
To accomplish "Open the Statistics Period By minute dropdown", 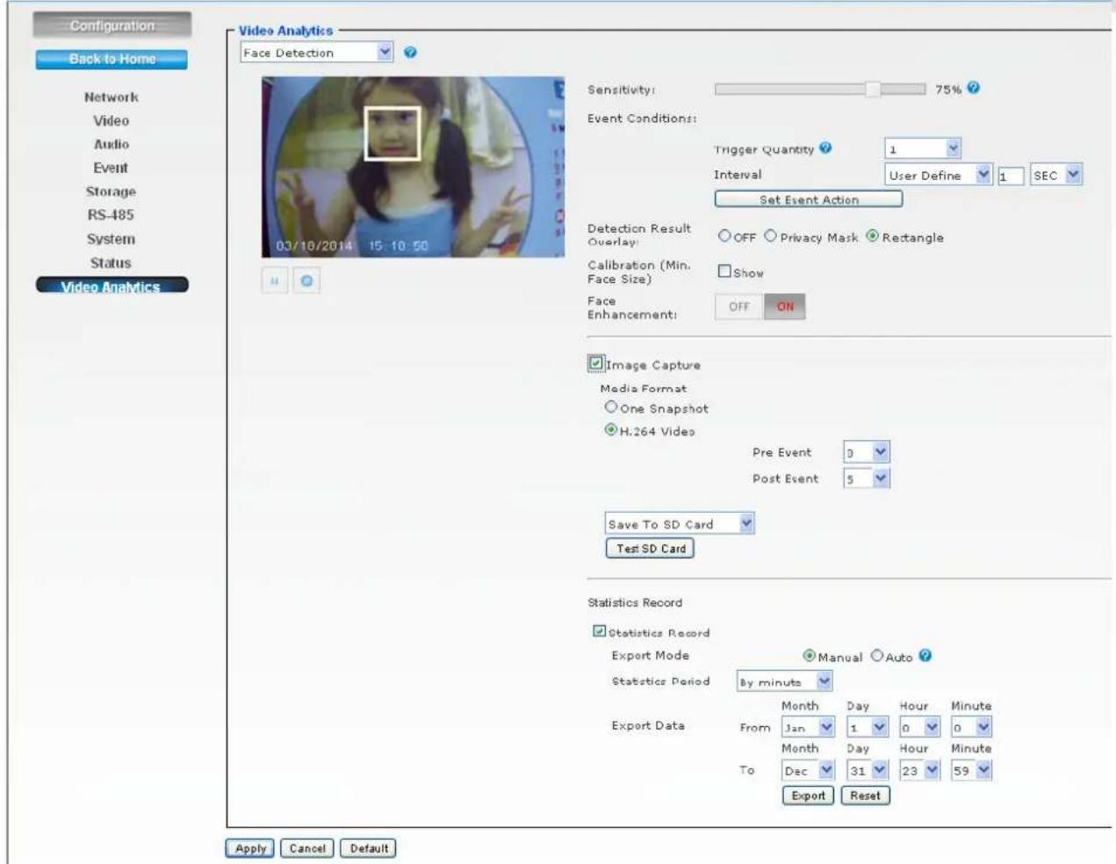I will 785,681.
